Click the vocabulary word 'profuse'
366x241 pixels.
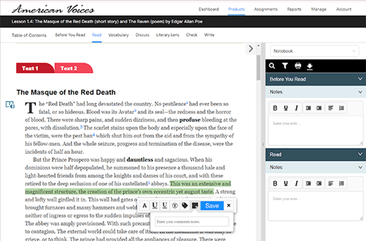190,120
